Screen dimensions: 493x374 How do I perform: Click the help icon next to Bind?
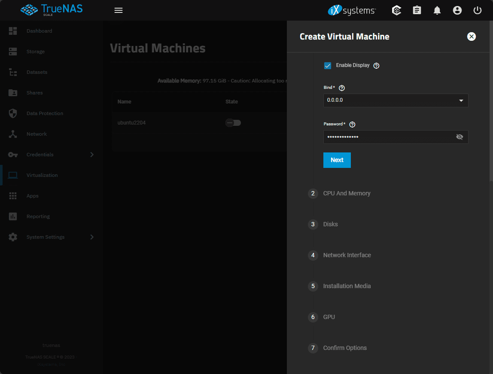[342, 88]
